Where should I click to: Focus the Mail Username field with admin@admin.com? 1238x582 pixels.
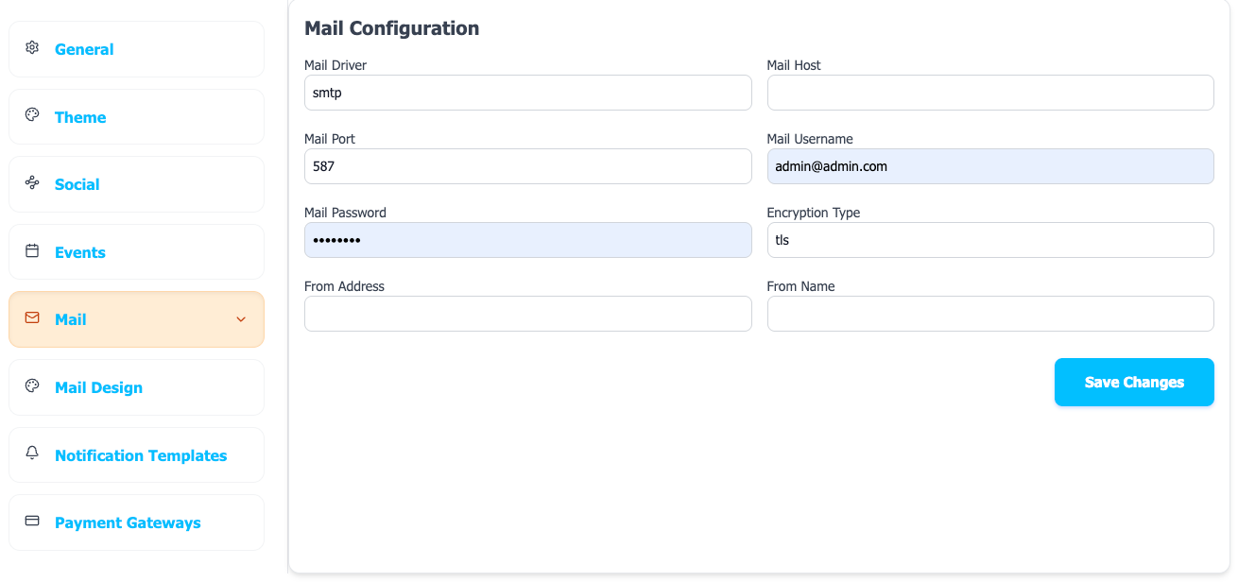coord(989,166)
